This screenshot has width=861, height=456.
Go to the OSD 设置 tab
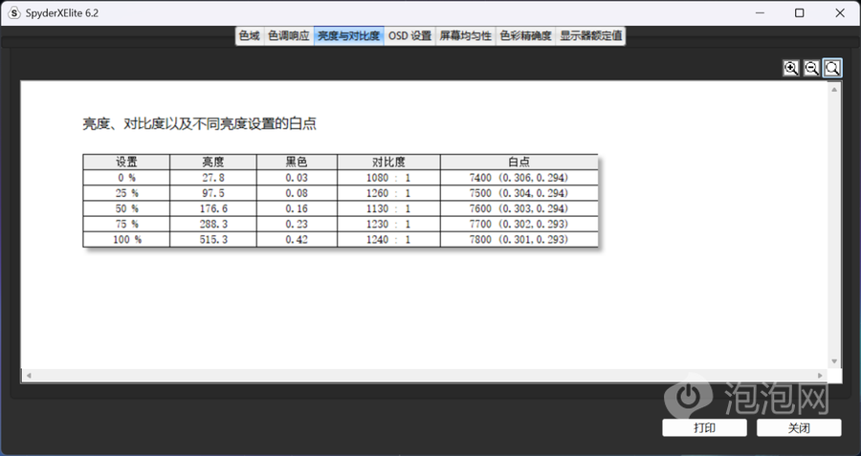[x=409, y=36]
